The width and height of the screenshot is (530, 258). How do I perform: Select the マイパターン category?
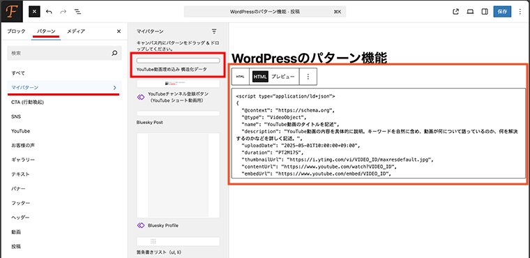pos(64,88)
